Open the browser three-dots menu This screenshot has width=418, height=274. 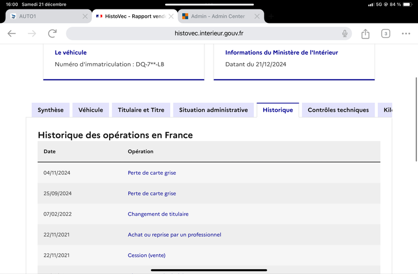click(x=406, y=33)
